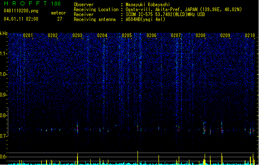Click the 0.9 frequency axis label
Screen dimensions: 259x165
(4, 95)
